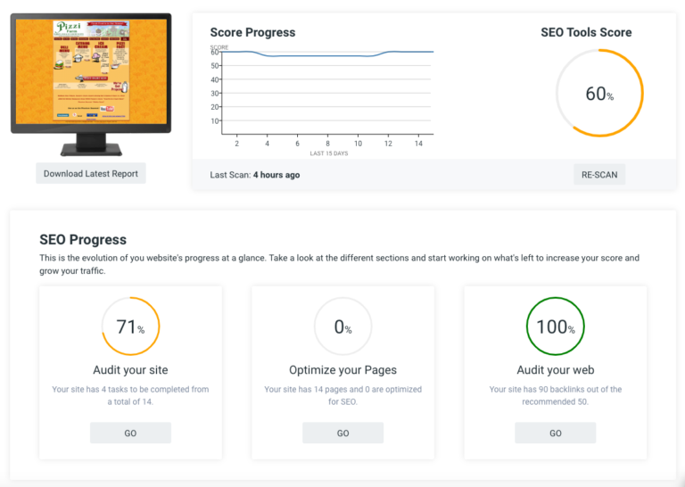Click the SEO Tools Score title
This screenshot has width=685, height=487.
[x=586, y=32]
